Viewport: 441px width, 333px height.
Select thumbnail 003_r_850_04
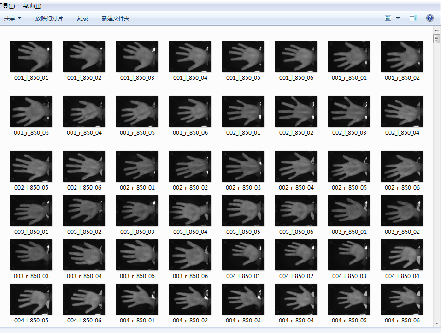(x=84, y=255)
